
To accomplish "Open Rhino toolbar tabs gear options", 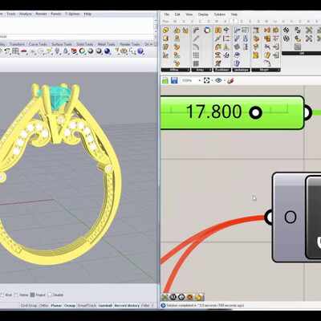I will [156, 44].
